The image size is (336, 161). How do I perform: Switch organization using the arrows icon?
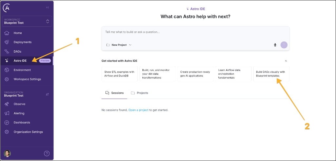click(47, 94)
